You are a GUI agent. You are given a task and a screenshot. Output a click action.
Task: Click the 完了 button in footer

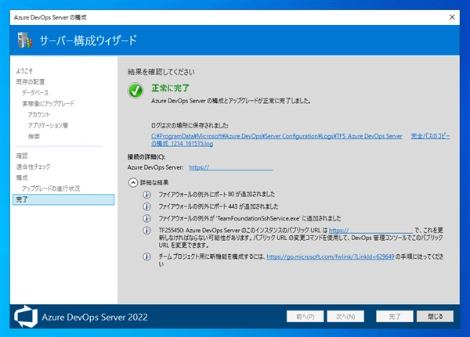[x=395, y=317]
